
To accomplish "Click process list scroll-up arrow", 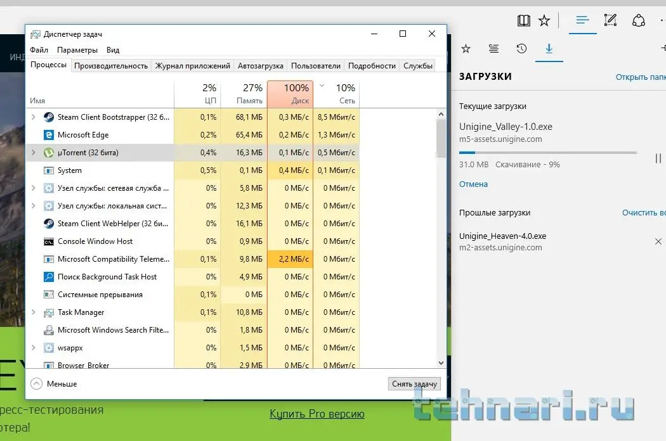I will pyautogui.click(x=441, y=114).
